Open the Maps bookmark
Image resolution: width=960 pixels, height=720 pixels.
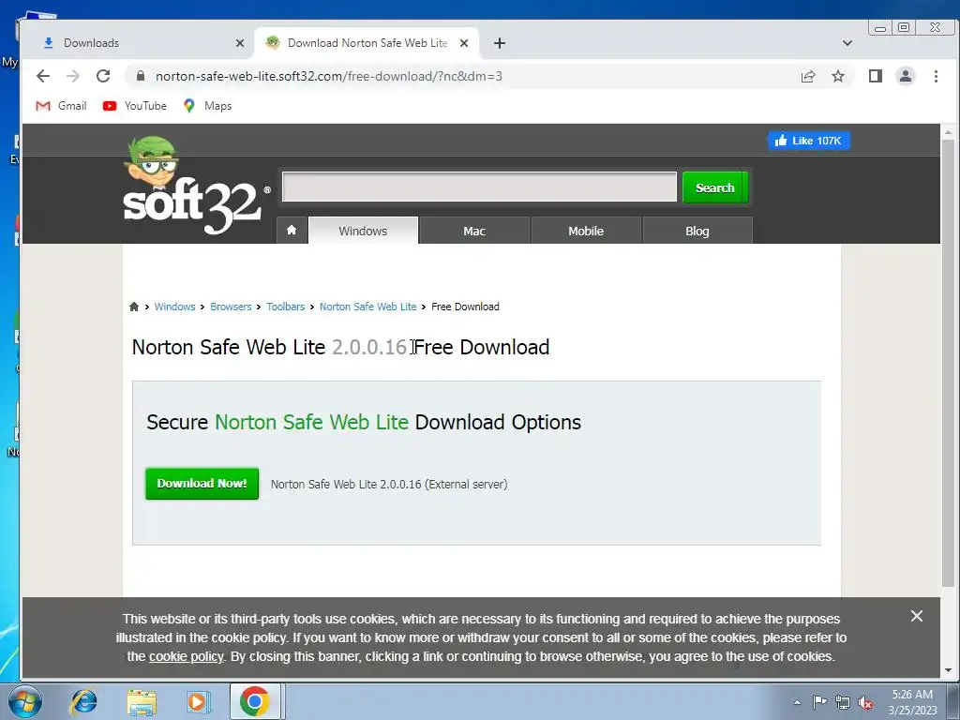207,106
